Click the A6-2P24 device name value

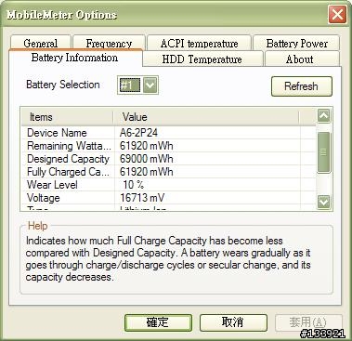[x=138, y=133]
